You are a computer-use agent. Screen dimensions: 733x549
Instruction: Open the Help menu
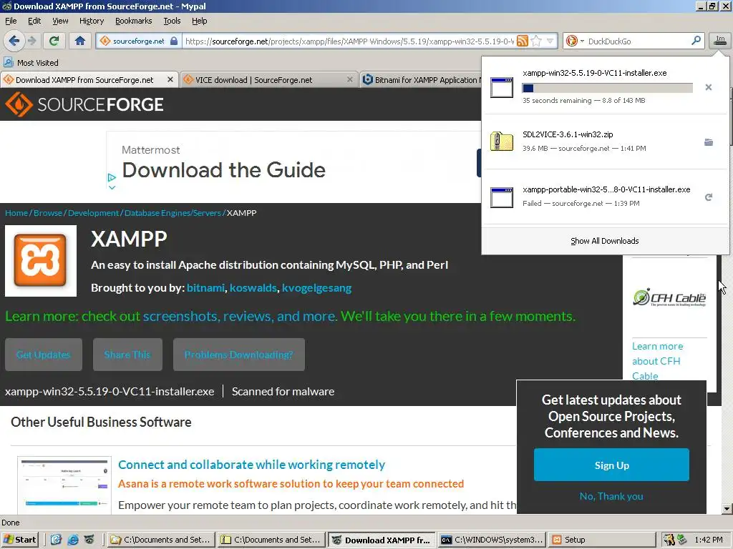pyautogui.click(x=200, y=21)
